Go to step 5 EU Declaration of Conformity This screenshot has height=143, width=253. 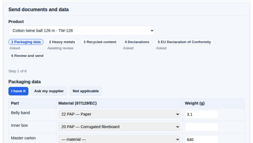tap(184, 42)
